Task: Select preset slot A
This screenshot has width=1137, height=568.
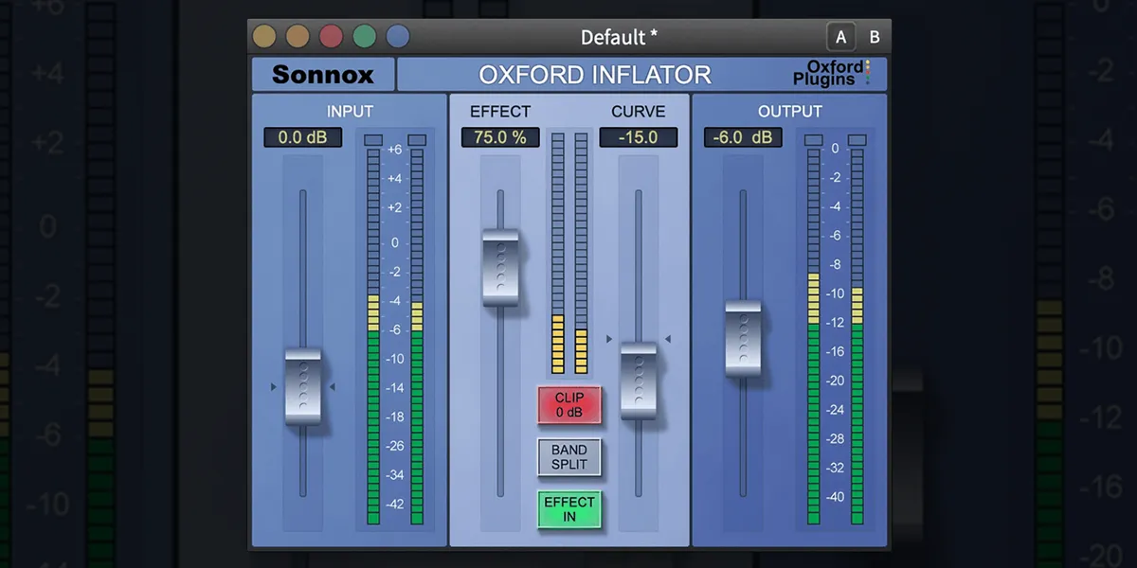Action: (841, 36)
